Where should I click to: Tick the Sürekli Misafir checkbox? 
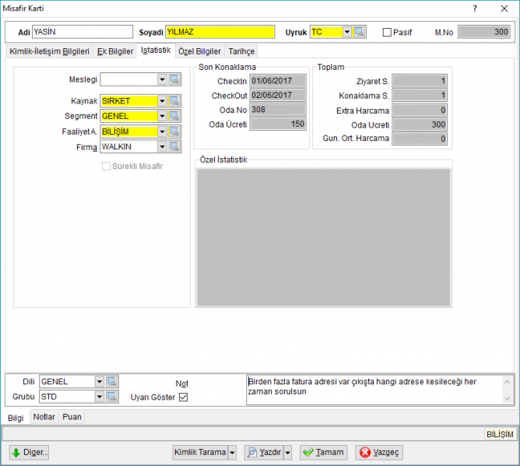[x=106, y=166]
